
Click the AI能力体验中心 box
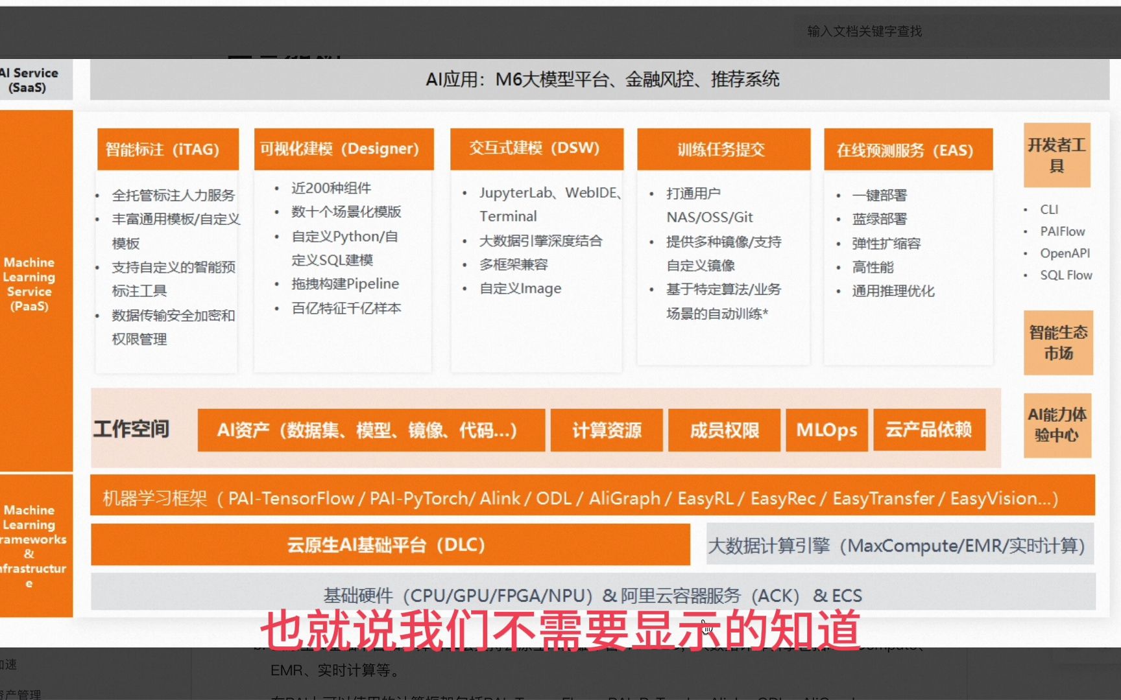click(x=1057, y=425)
